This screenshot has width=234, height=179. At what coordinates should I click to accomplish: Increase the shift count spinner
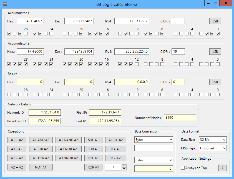124,166
